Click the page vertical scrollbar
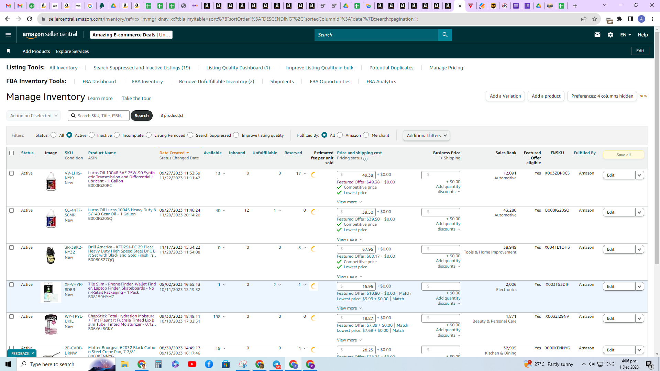 (x=657, y=148)
